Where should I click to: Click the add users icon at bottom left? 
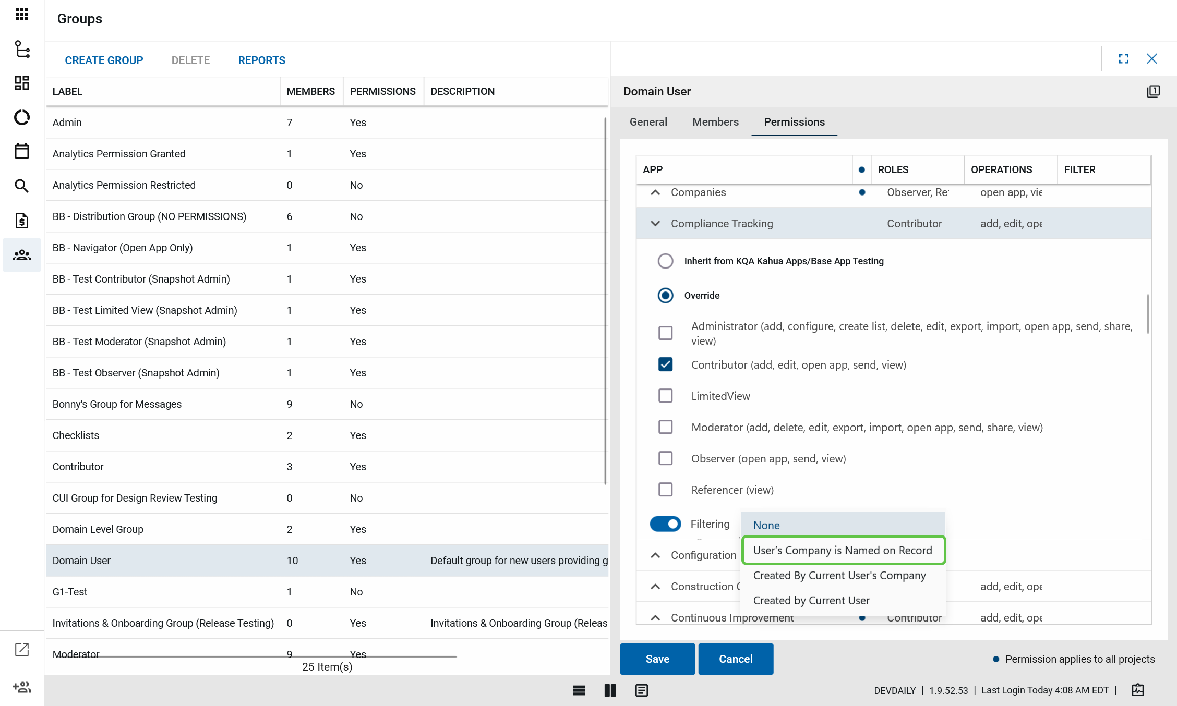click(x=22, y=687)
